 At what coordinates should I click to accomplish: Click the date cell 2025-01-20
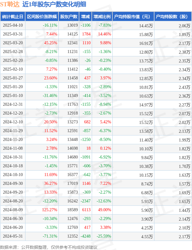pyautogui.click(x=13, y=87)
